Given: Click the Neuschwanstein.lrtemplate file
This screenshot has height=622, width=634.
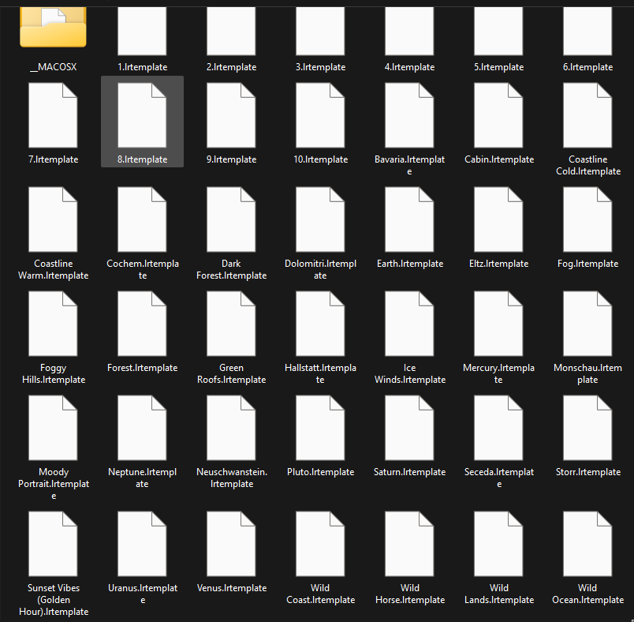Looking at the screenshot, I should pyautogui.click(x=231, y=428).
